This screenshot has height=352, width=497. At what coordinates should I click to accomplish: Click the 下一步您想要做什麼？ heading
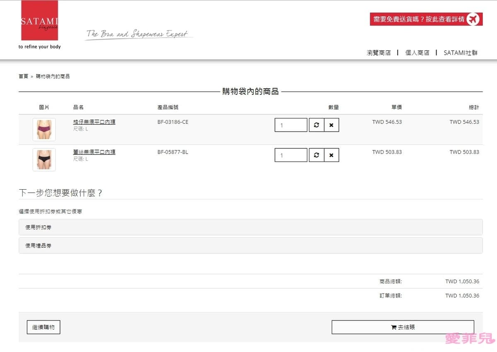[x=60, y=193]
